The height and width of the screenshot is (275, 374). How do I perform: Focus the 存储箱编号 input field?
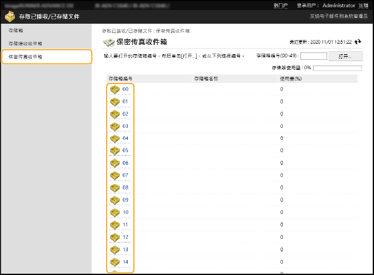click(314, 55)
